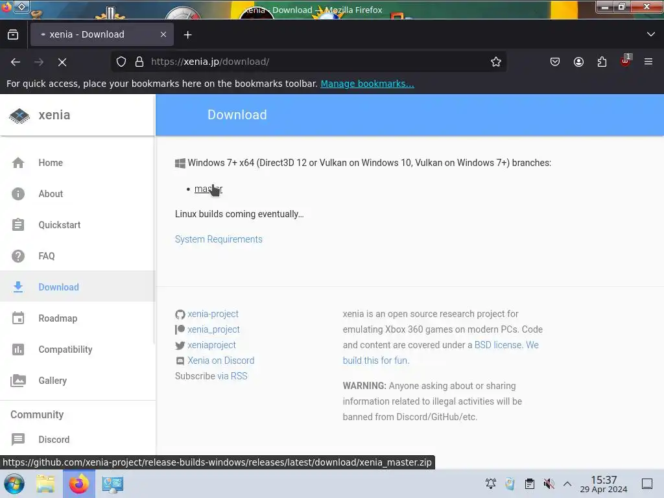
Task: View site security padlock info
Action: click(139, 62)
